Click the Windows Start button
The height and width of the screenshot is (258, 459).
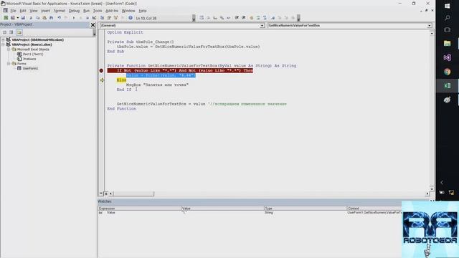click(447, 6)
